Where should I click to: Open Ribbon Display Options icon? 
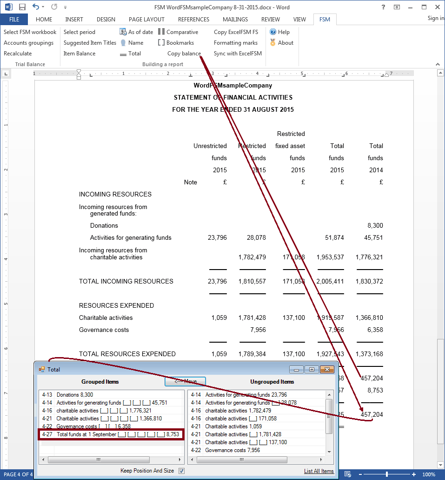(397, 7)
